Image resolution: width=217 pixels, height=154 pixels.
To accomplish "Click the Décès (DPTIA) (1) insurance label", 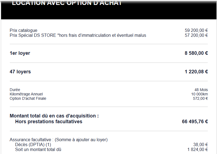I will (33, 145).
